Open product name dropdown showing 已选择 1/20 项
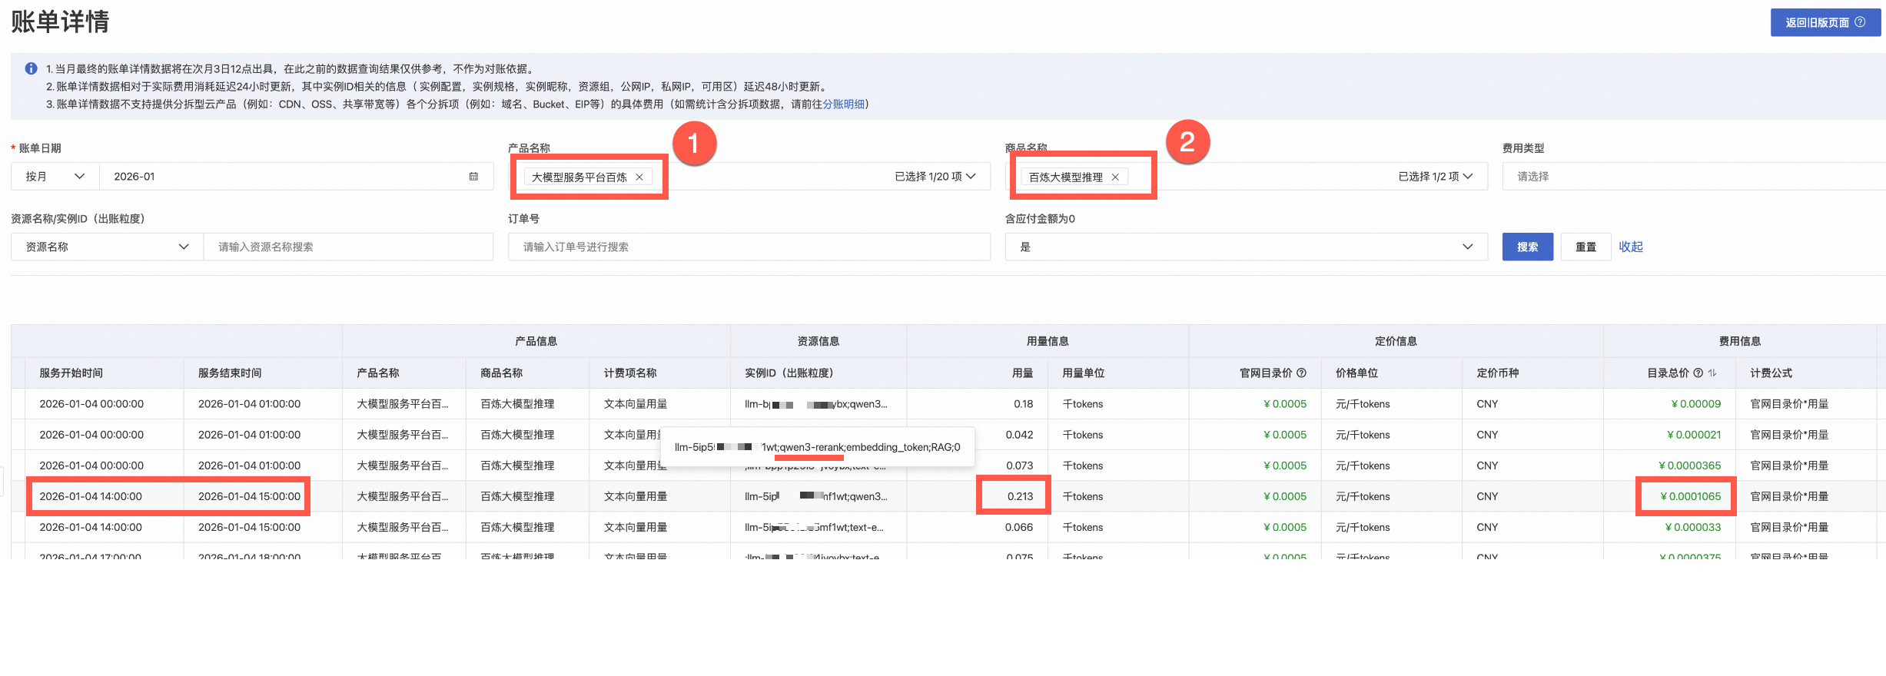Viewport: 1886px width, 676px height. 935,176
